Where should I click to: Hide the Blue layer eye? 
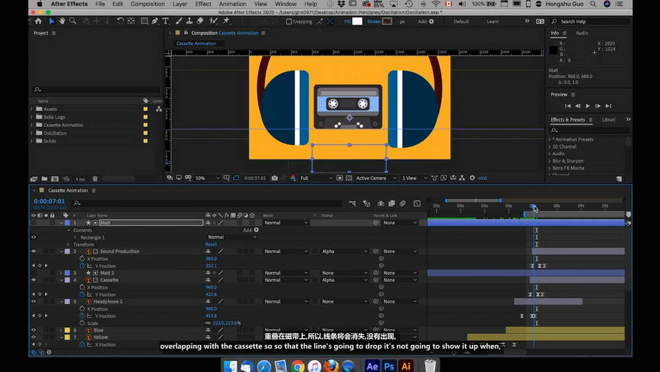[34, 330]
